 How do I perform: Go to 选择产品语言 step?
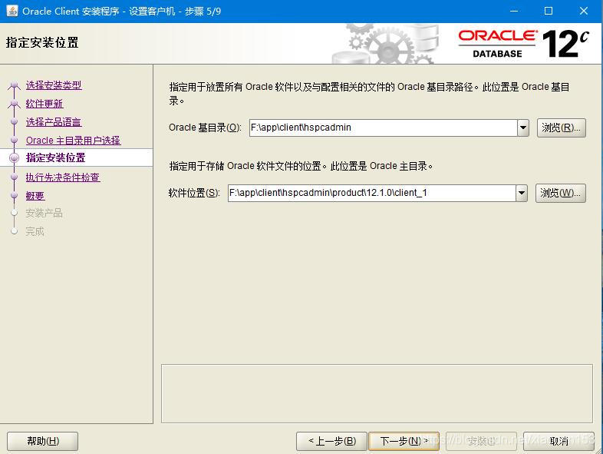[54, 122]
